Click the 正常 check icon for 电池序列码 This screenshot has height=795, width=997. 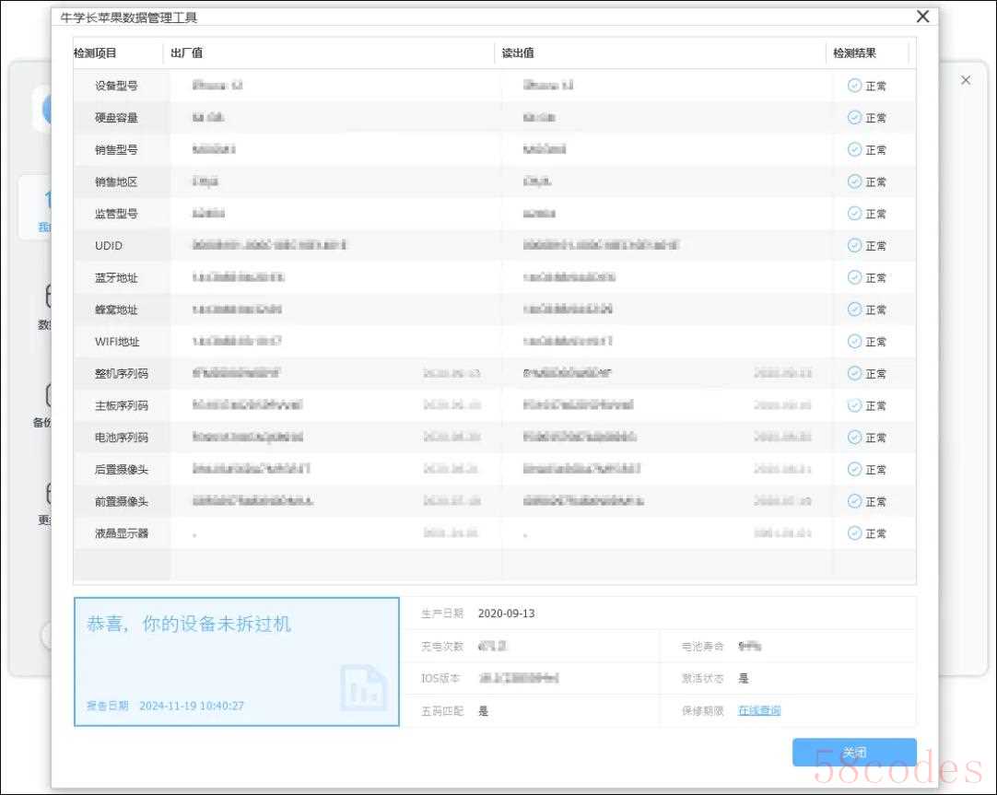854,438
